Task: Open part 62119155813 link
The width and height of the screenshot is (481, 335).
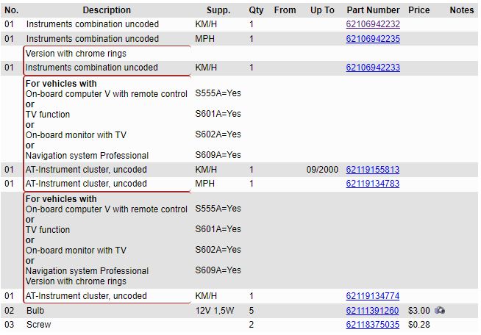Action: [x=373, y=170]
